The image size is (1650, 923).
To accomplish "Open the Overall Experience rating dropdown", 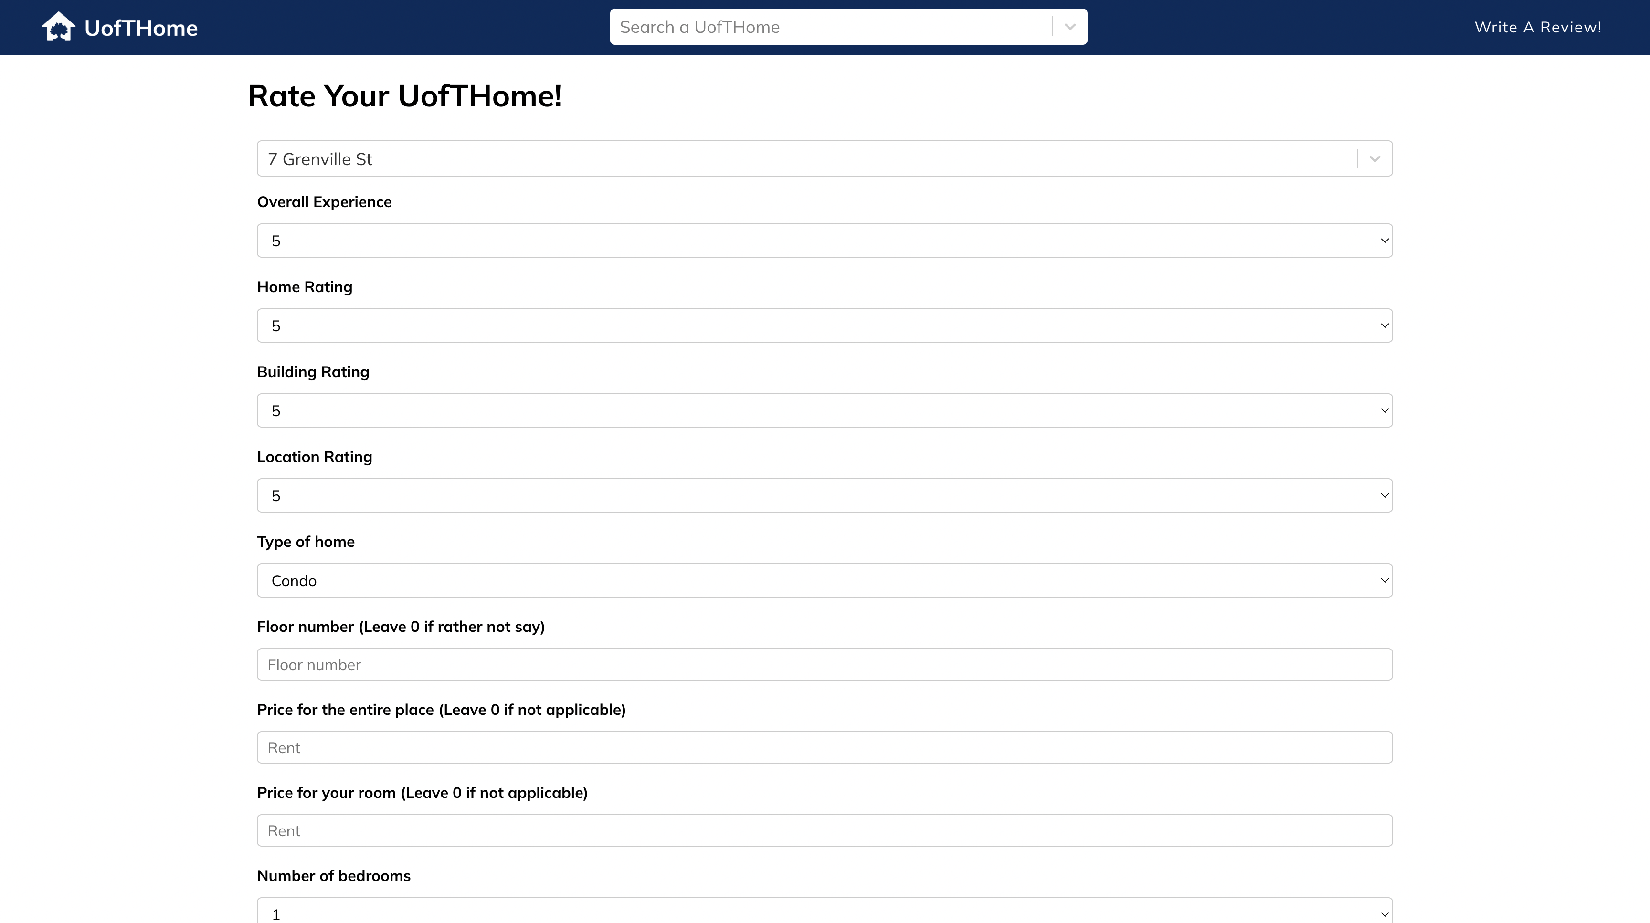I will click(x=825, y=241).
